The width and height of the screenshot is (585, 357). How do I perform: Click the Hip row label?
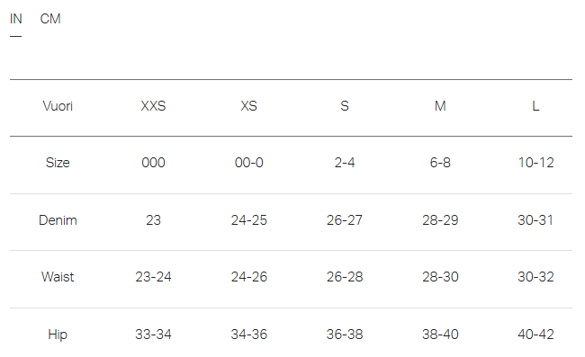tap(58, 335)
